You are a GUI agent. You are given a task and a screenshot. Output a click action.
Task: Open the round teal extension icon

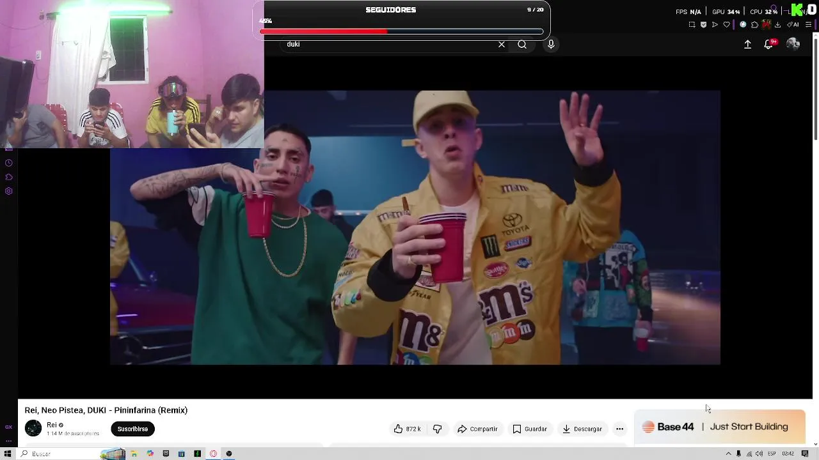tap(743, 24)
